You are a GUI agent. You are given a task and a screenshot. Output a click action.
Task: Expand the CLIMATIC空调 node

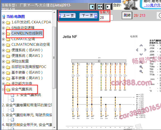[3, 39]
